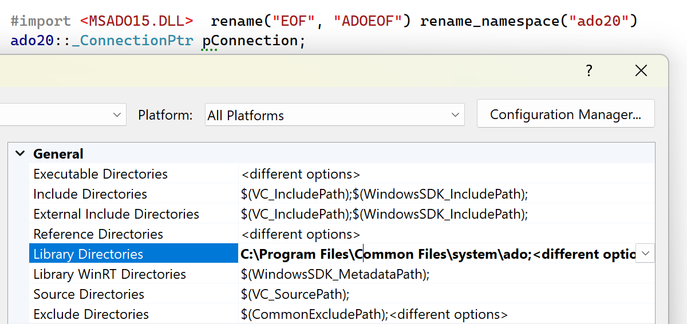687x324 pixels.
Task: Select External Include Directories row
Action: (x=116, y=214)
